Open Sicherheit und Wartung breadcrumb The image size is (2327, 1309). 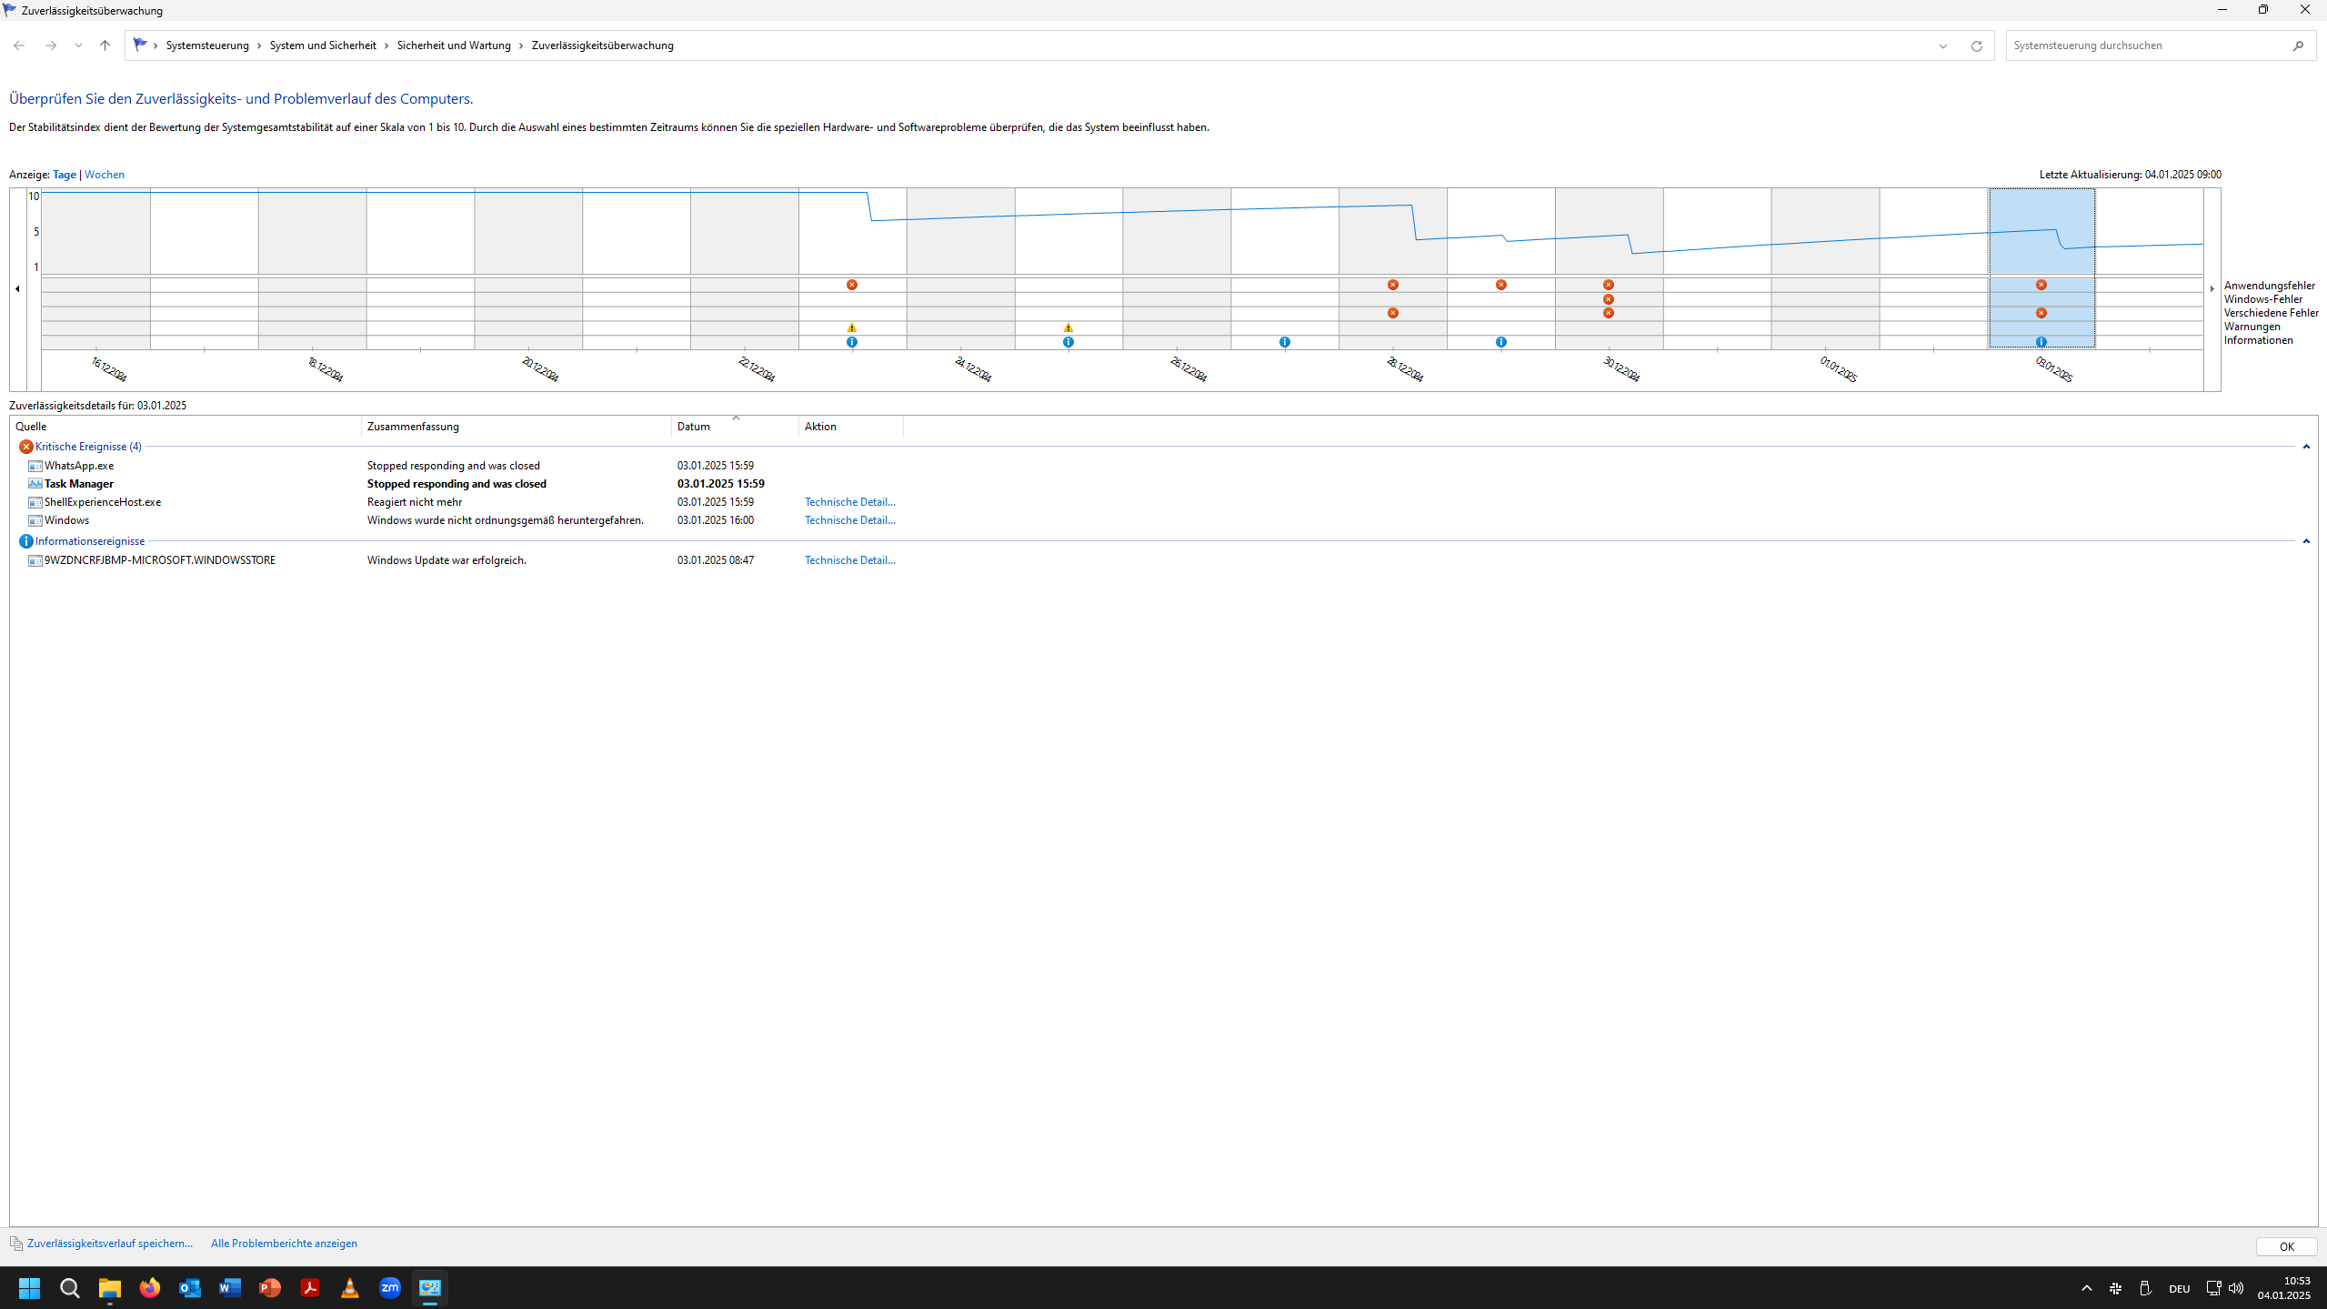coord(454,45)
